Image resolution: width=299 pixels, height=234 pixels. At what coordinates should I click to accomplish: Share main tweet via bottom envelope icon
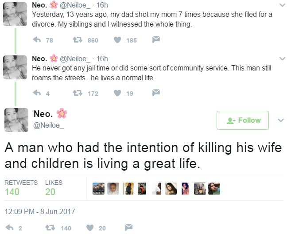coord(128,228)
